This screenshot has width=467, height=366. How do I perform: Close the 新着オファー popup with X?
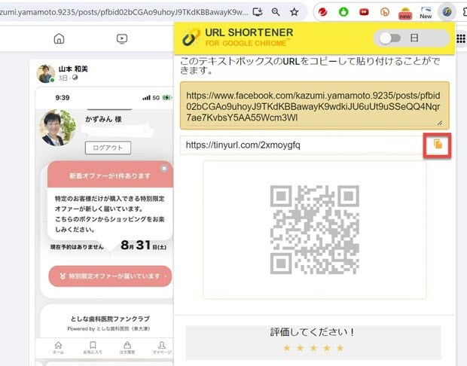coord(164,168)
